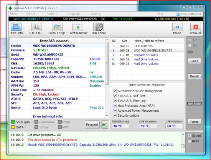Toggle Advanced Power Management checkbox
This screenshot has width=211, height=160.
[115, 111]
